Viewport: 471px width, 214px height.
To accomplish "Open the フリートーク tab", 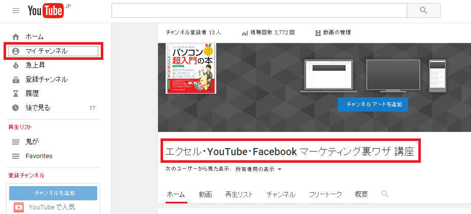I will click(325, 194).
